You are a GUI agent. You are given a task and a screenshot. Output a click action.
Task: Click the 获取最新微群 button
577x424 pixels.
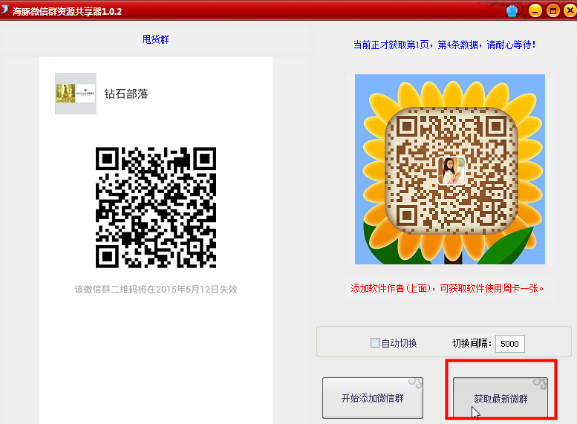501,398
